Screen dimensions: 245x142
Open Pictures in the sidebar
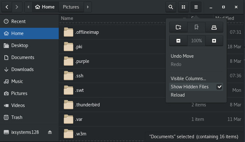(29, 93)
